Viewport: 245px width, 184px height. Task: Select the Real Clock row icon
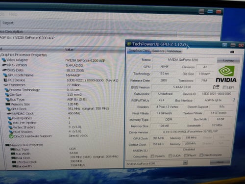(14, 158)
